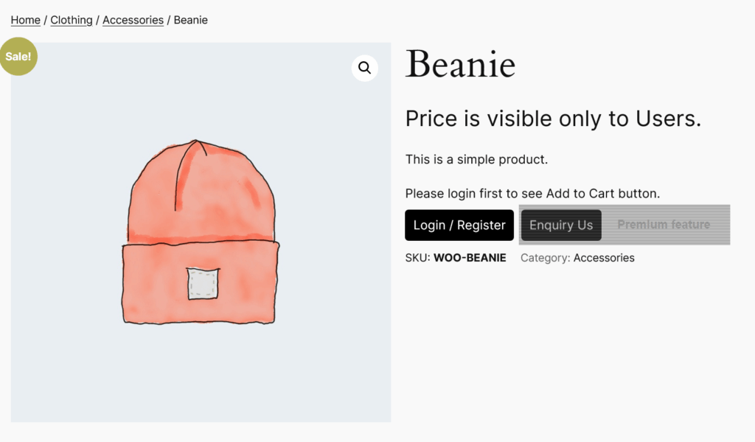Click the gray patch on the beanie
This screenshot has height=442, width=755.
point(203,284)
